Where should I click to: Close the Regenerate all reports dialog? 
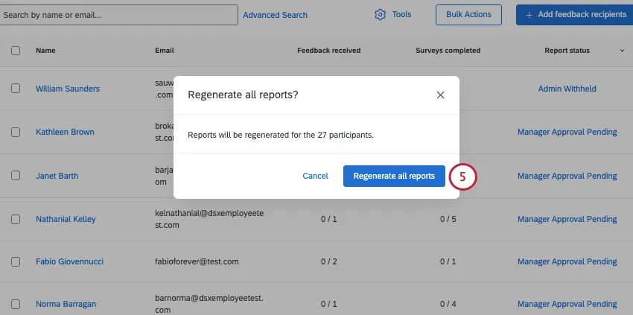(440, 95)
